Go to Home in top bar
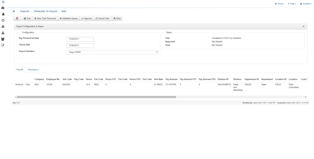This screenshot has width=314, height=159. 279,4
